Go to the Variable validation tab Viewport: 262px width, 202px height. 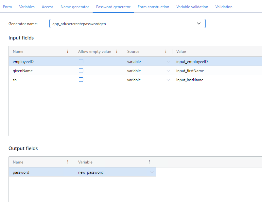pos(192,7)
